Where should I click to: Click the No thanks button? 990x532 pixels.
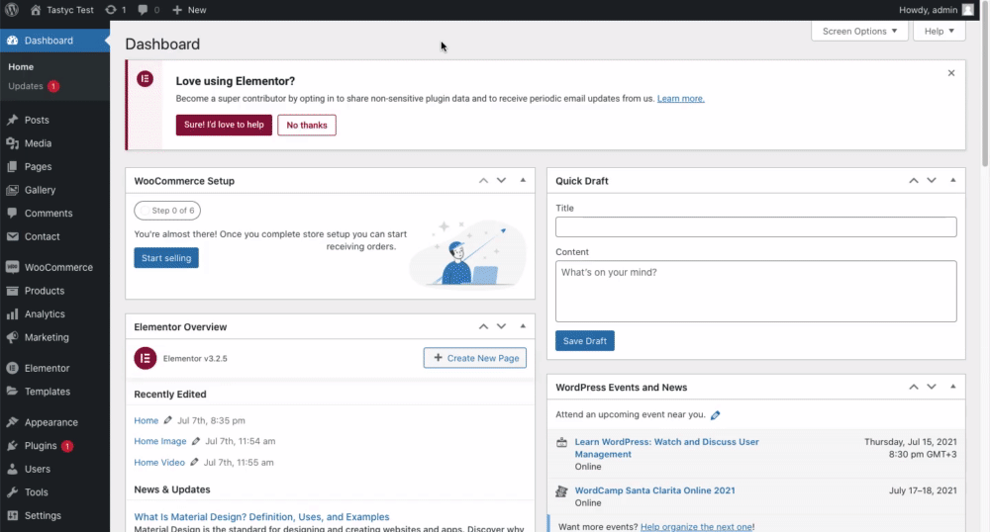point(307,125)
